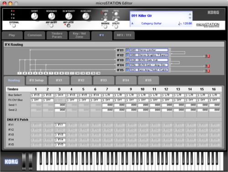Click the IFX1 on/off square icon

(x=127, y=50)
